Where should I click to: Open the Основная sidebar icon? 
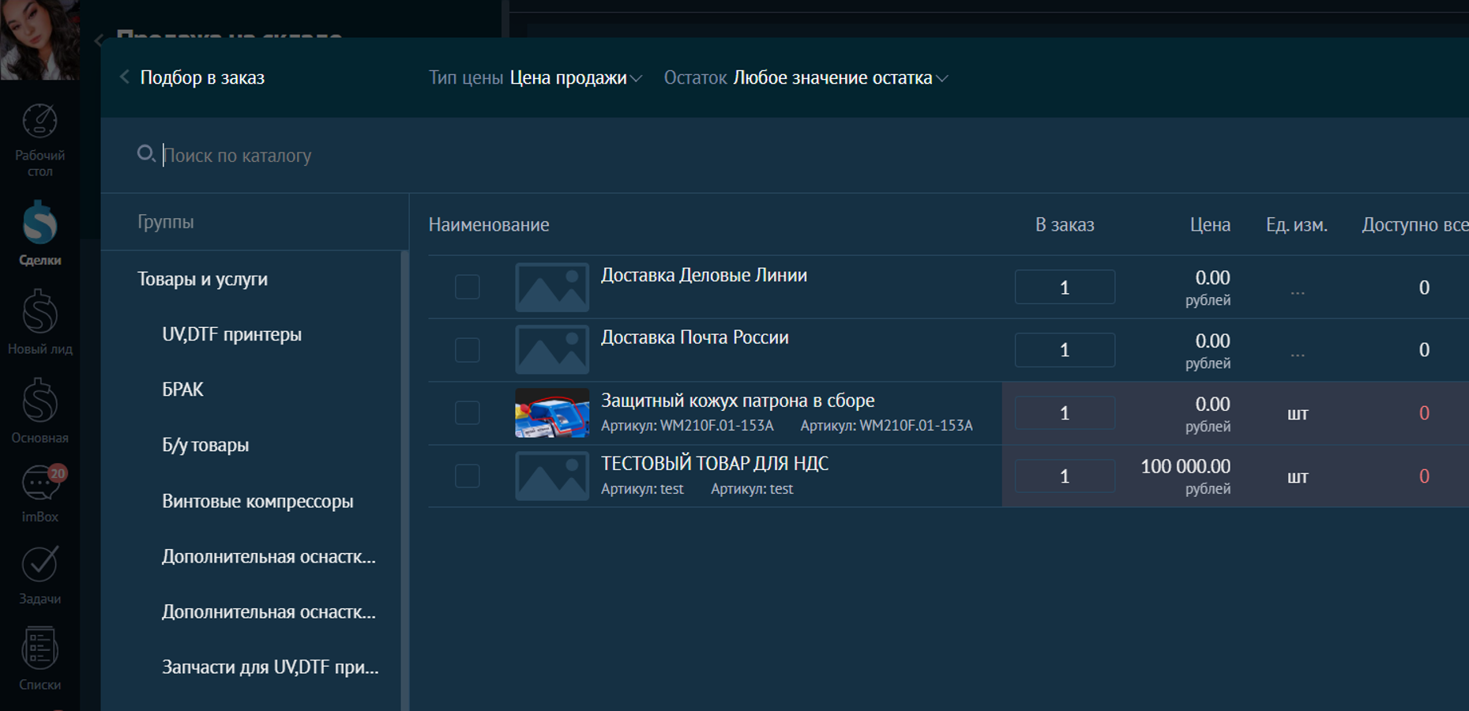coord(39,401)
